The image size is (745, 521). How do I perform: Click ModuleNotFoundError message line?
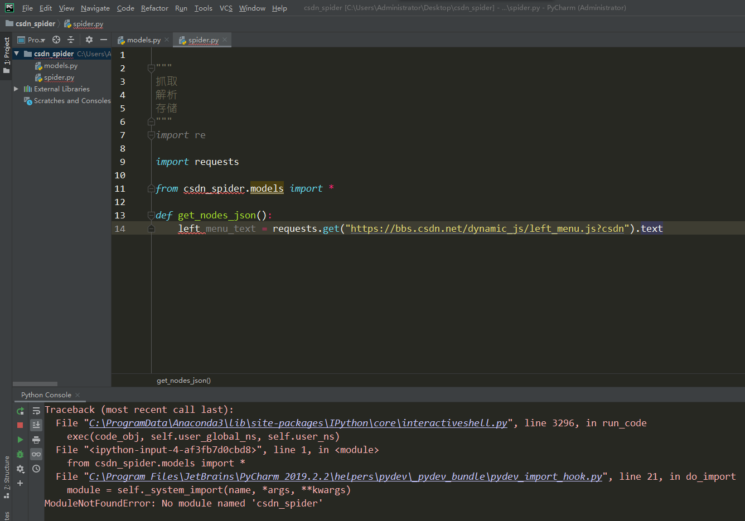183,503
